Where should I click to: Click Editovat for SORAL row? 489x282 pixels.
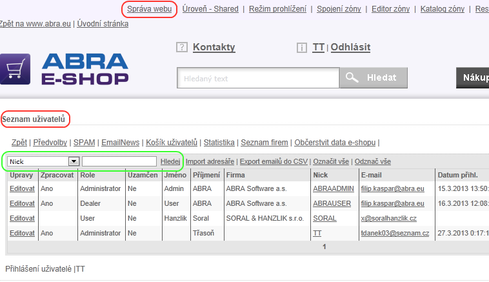22,218
